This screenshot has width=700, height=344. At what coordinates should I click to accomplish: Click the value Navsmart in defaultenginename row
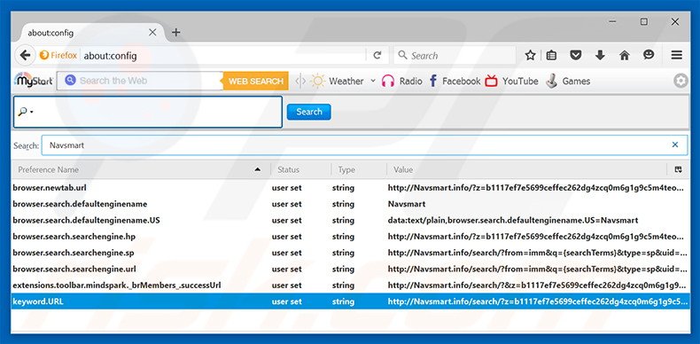[407, 204]
